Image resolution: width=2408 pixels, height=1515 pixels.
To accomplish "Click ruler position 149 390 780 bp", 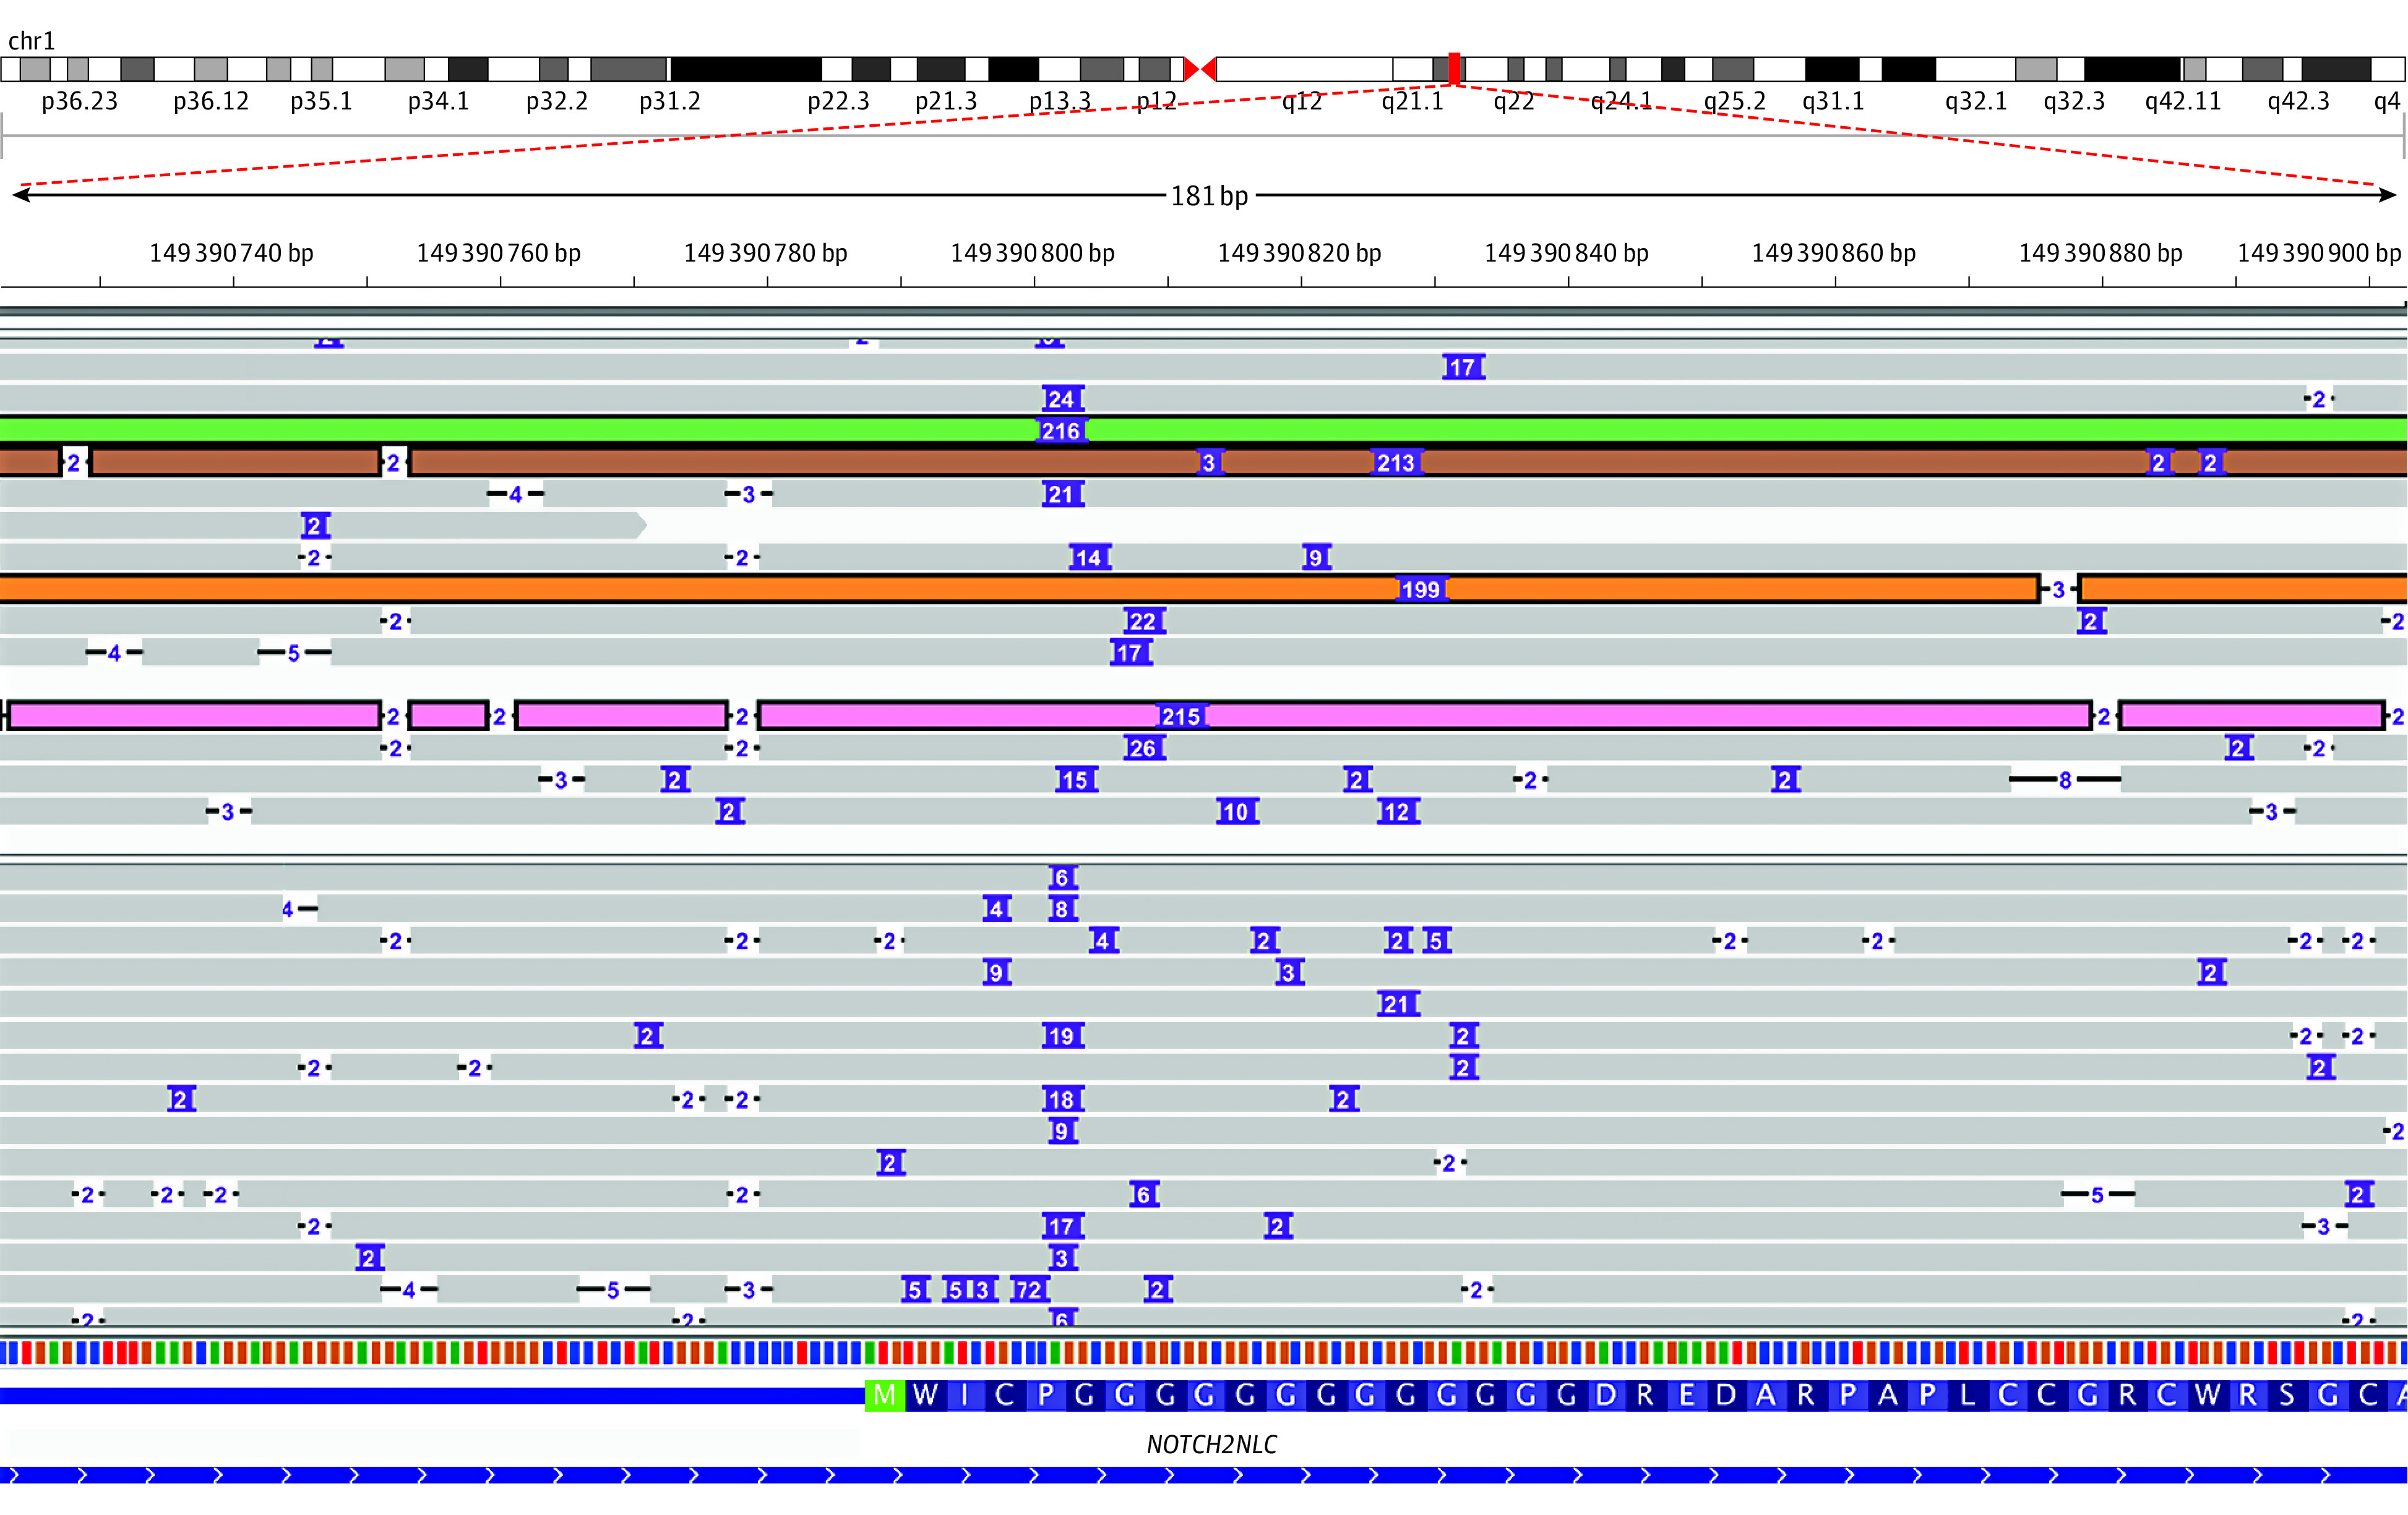I will click(765, 253).
